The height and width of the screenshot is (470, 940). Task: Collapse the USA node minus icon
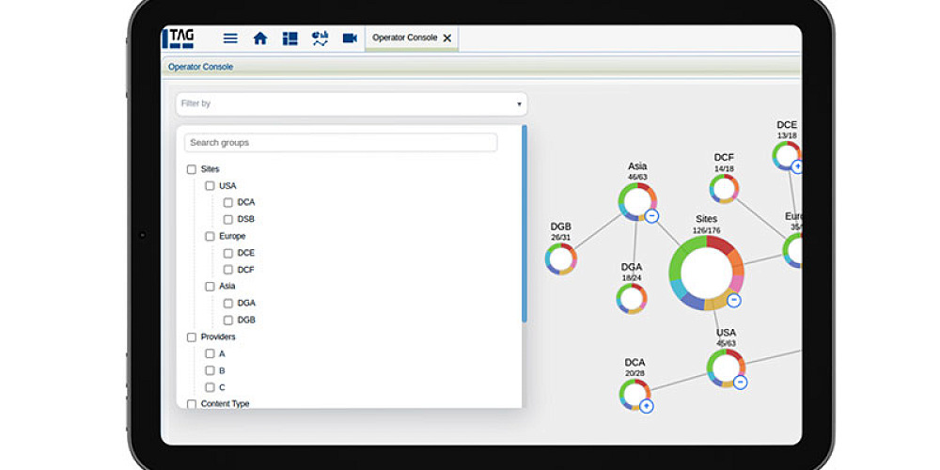(741, 383)
